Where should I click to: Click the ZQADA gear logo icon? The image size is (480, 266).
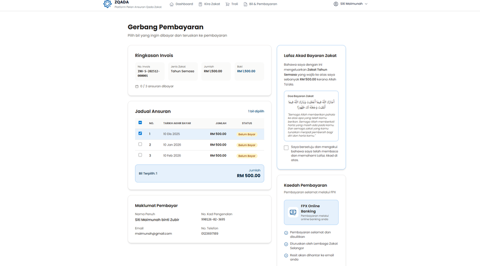107,4
